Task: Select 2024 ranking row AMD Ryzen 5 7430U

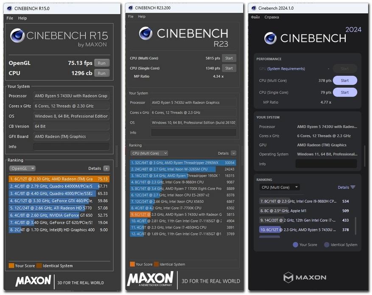Action: coord(305,230)
